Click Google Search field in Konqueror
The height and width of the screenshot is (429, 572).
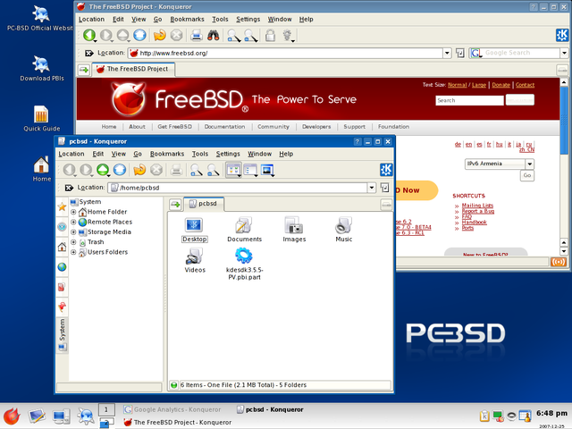click(x=515, y=54)
